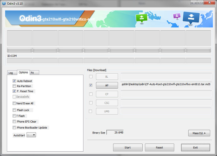Viewport: 217px width, 156px height.
Task: Click the Exit button
Action: [x=195, y=148]
